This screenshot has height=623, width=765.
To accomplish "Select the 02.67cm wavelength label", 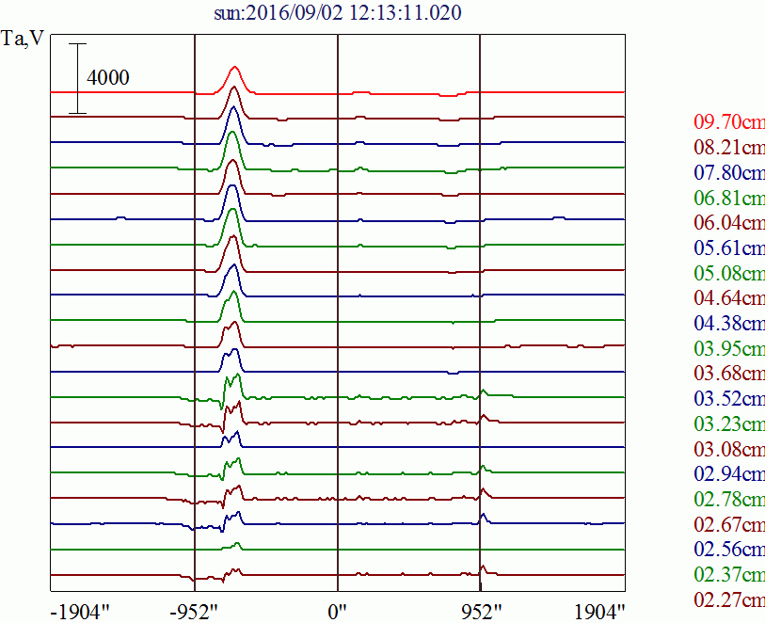I will coord(729,524).
